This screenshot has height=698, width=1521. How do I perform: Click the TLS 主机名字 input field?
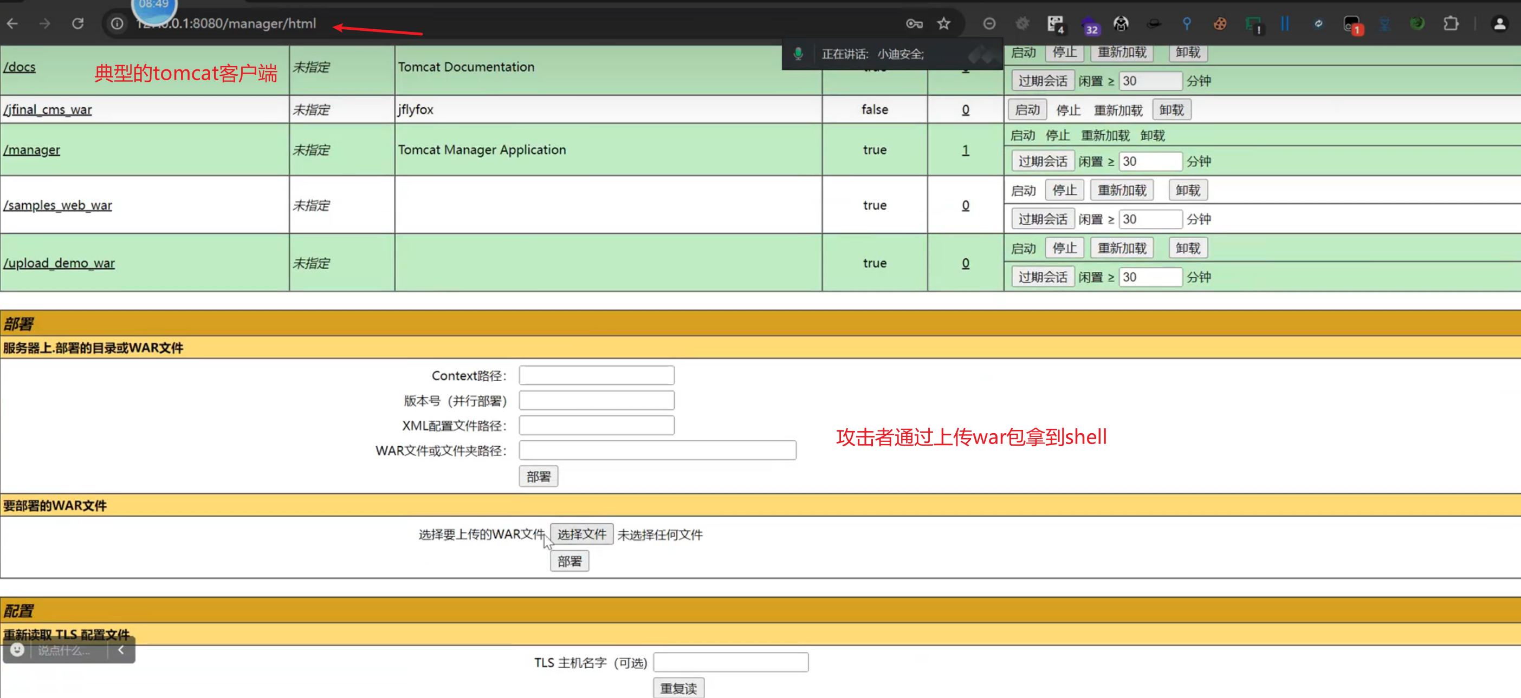(x=730, y=662)
